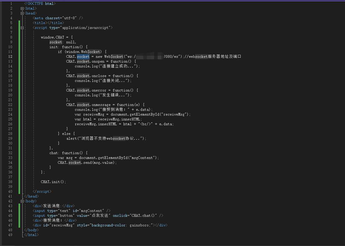Place cursor in empty title tag line
The image size is (345, 246).
[49, 23]
